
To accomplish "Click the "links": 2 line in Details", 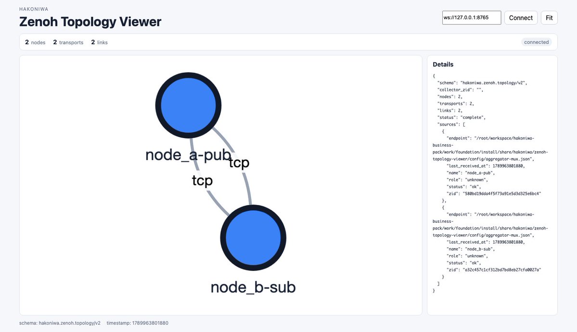I will point(450,110).
